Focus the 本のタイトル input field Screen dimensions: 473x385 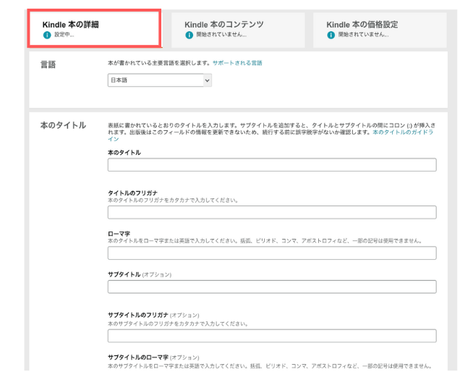coord(272,164)
